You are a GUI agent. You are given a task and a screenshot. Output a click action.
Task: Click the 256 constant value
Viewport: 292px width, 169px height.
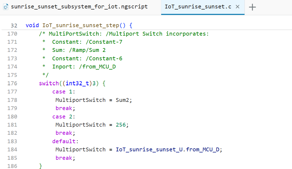(x=120, y=125)
